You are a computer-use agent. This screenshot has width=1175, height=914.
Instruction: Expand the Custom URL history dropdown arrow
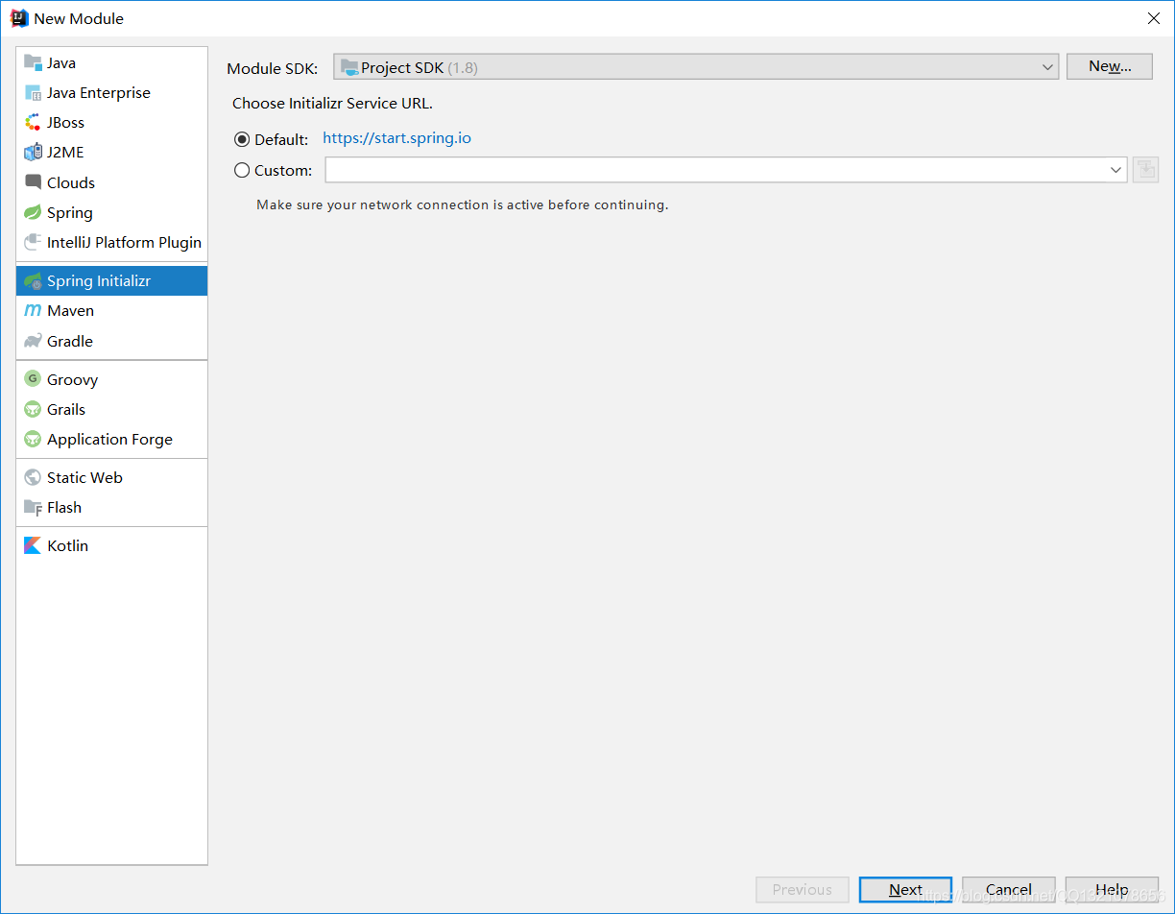[1115, 170]
